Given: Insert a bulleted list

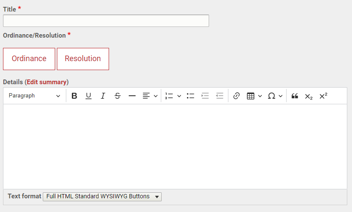Looking at the screenshot, I should (190, 96).
